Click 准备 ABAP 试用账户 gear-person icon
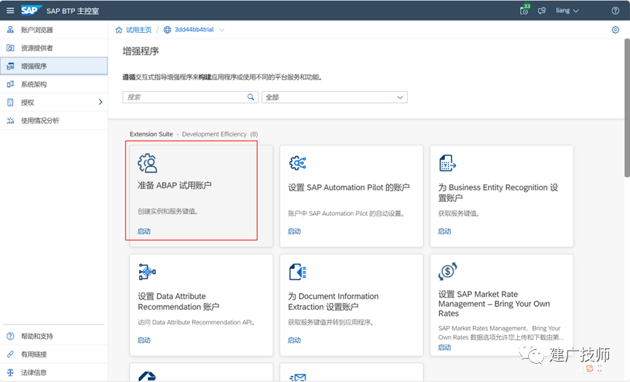Viewport: 630px width, 382px height. (147, 163)
